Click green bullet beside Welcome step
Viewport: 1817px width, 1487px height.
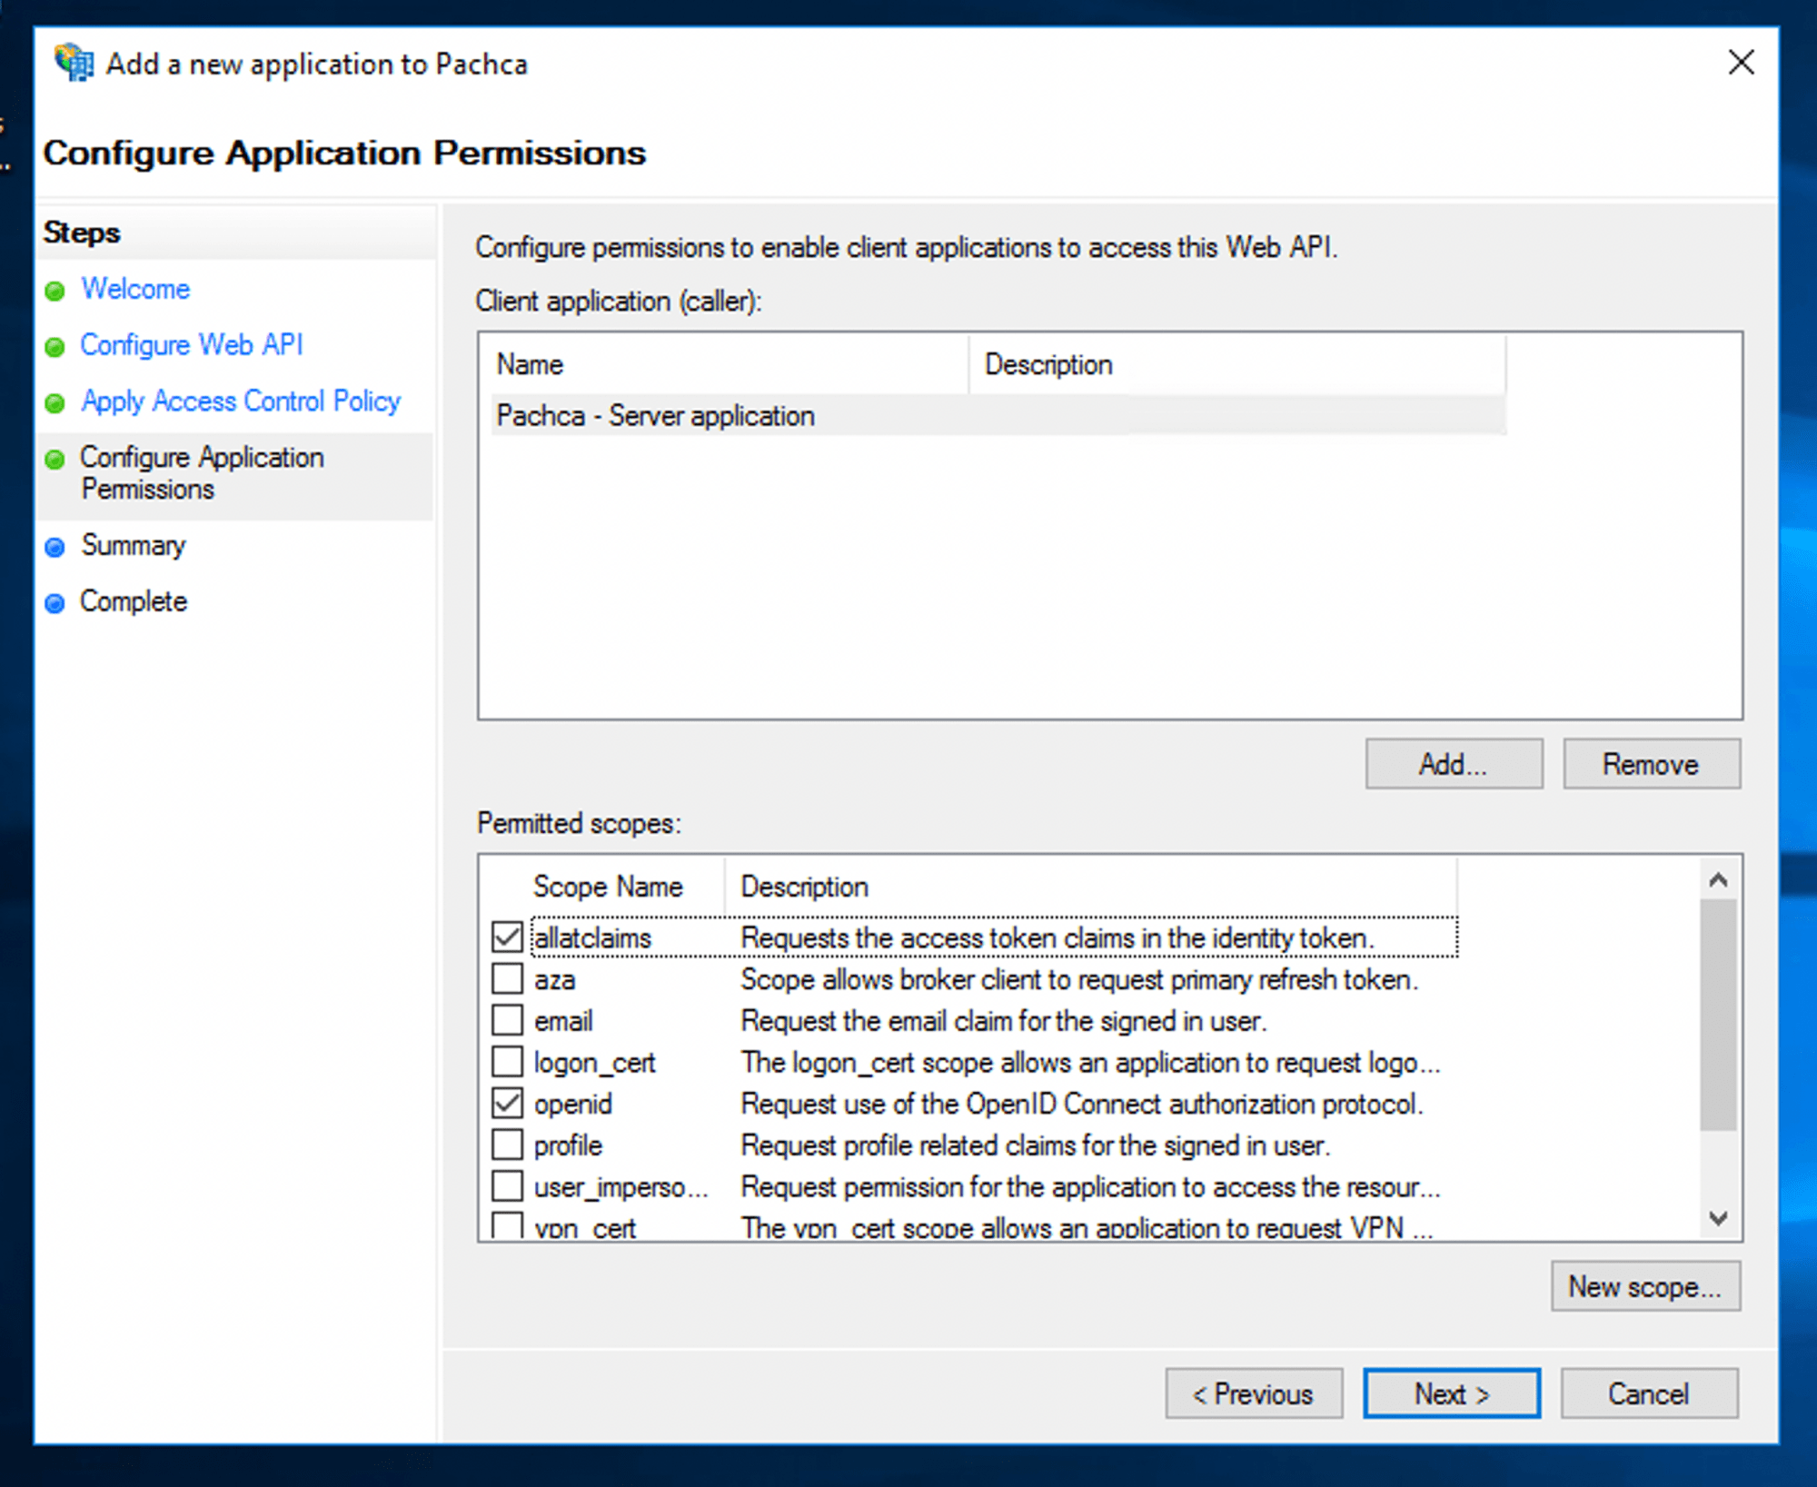click(55, 291)
